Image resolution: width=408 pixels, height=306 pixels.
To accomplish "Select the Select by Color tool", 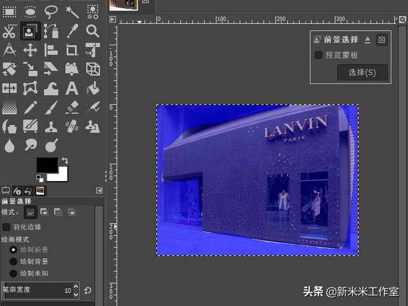I will 92,12.
